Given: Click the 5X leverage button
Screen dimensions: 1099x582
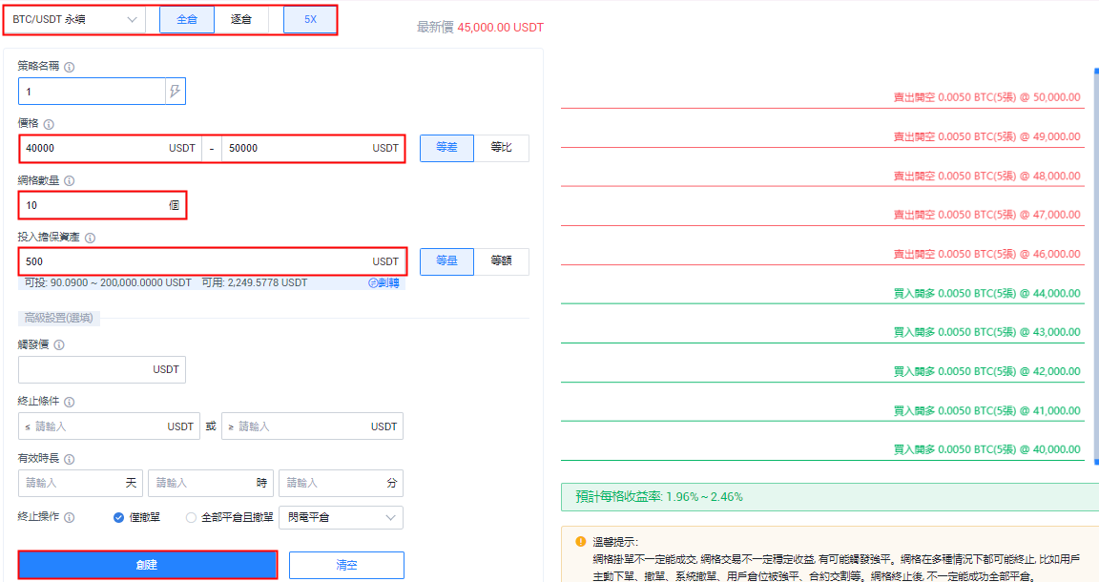Looking at the screenshot, I should (310, 20).
